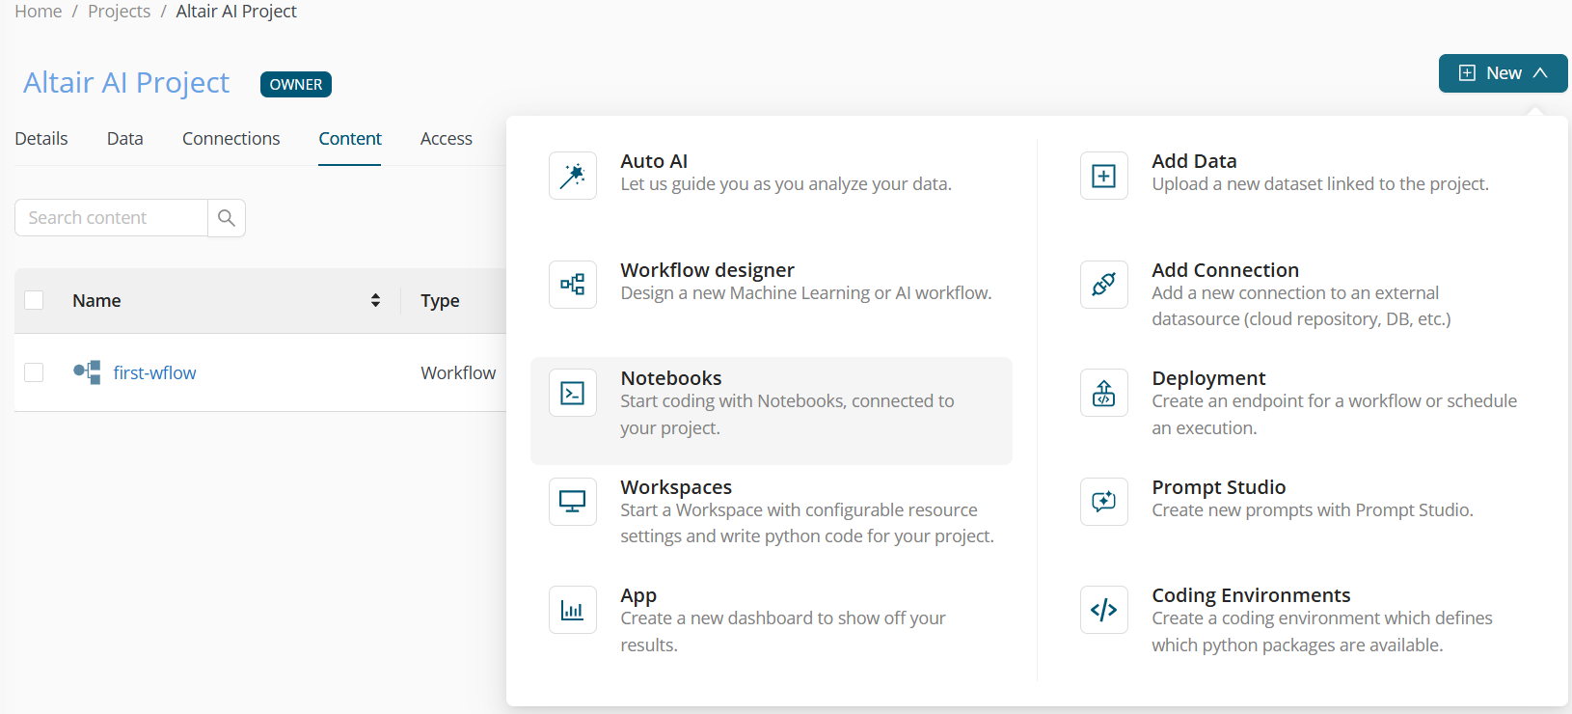The width and height of the screenshot is (1572, 714).
Task: Click the search magnifier button
Action: tap(227, 218)
